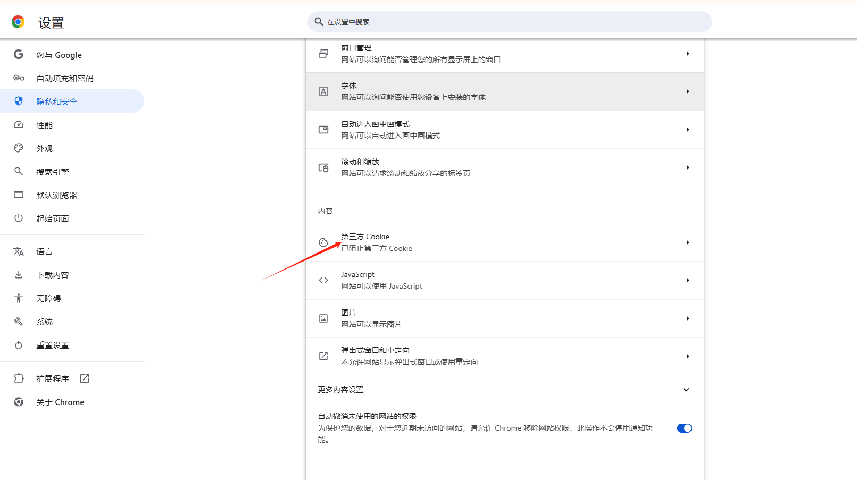Image resolution: width=857 pixels, height=480 pixels.
Task: Click the key icon for autofill and passwords
Action: (19, 78)
